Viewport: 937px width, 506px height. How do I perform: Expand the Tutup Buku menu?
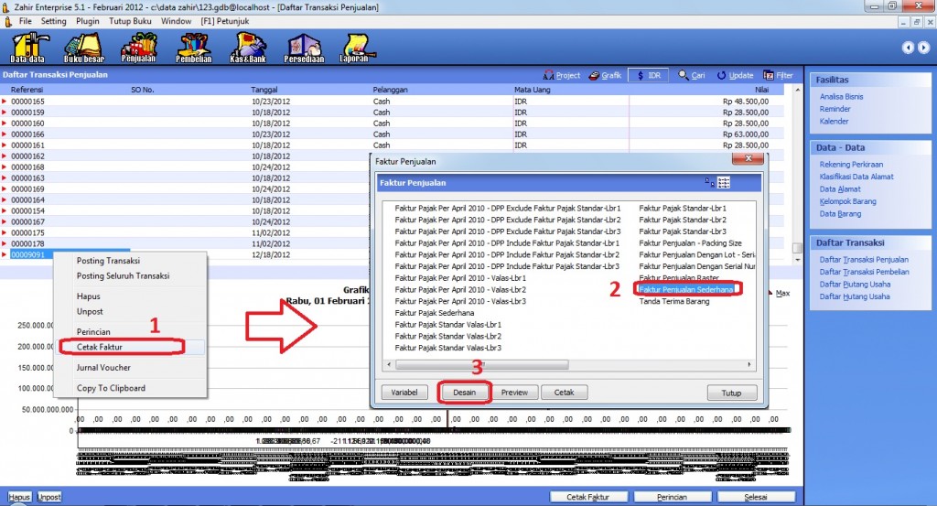[131, 19]
